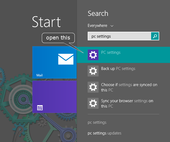Choose the 'pc settings' search suggestion
The width and height of the screenshot is (170, 142).
coord(97,122)
